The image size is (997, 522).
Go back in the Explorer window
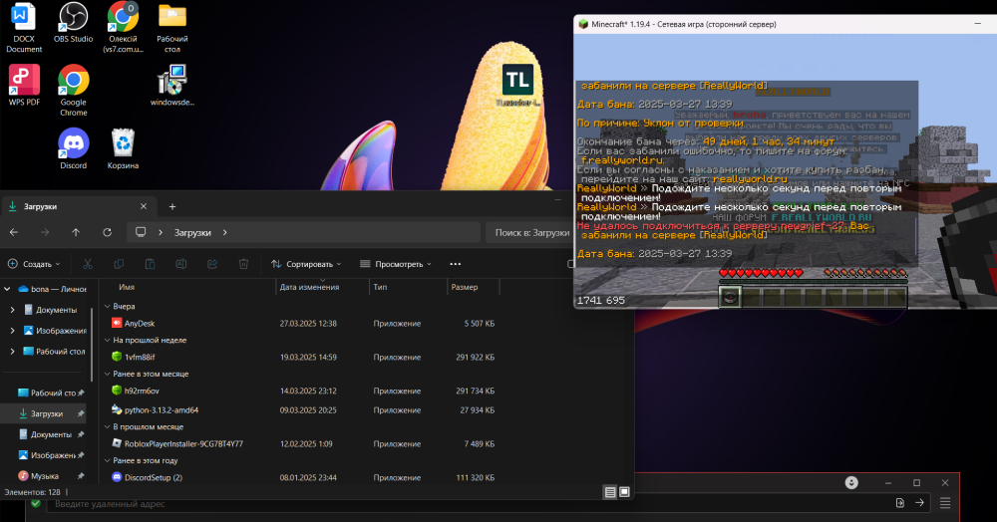click(14, 232)
